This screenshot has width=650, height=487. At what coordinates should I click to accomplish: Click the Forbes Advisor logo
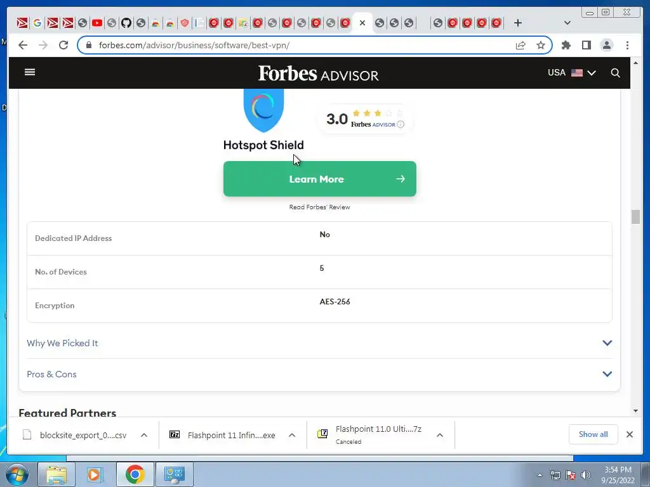point(318,74)
